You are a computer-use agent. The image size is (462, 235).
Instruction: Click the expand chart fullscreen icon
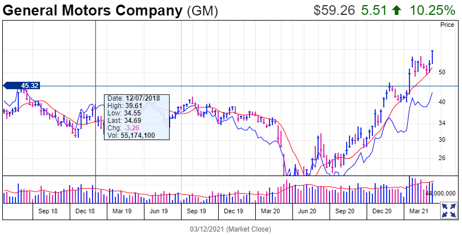coord(448,210)
